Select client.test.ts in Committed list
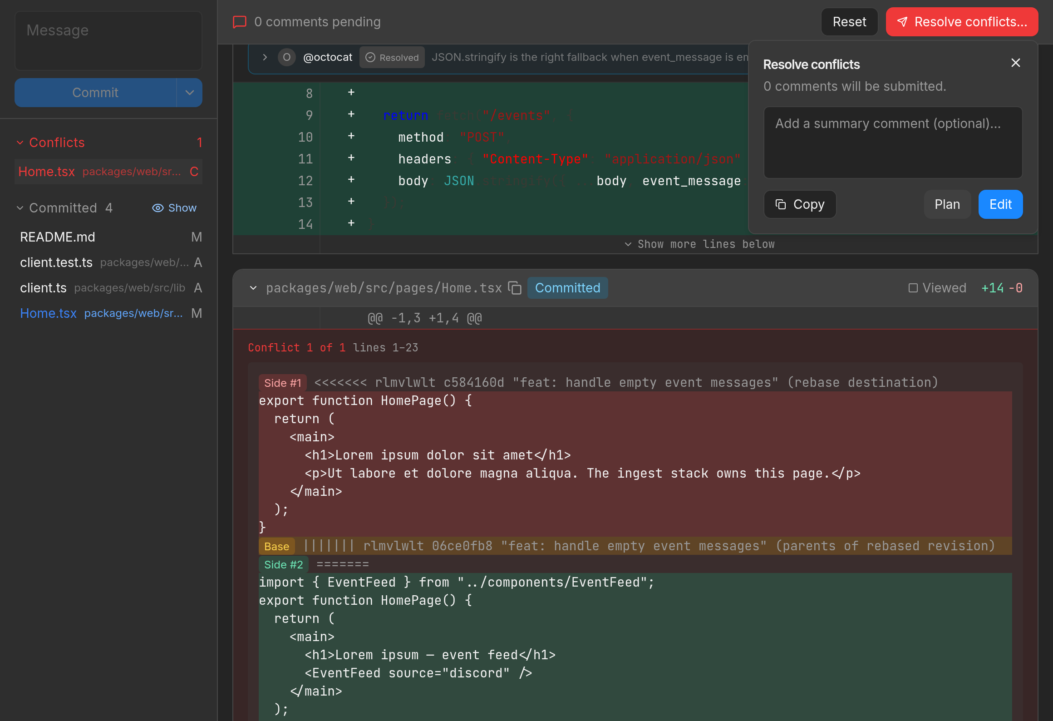 click(108, 262)
